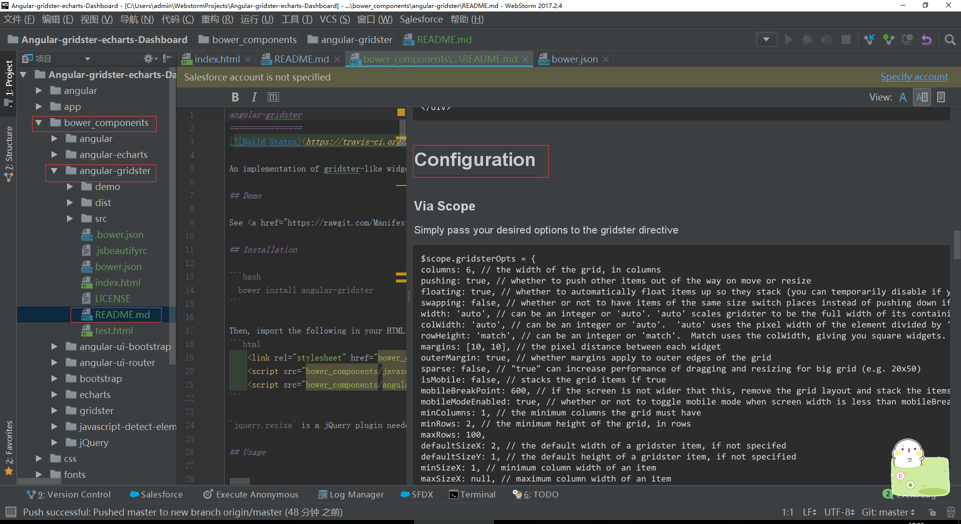This screenshot has width=961, height=524.
Task: Toggle italic formatting in markdown editor
Action: point(254,97)
